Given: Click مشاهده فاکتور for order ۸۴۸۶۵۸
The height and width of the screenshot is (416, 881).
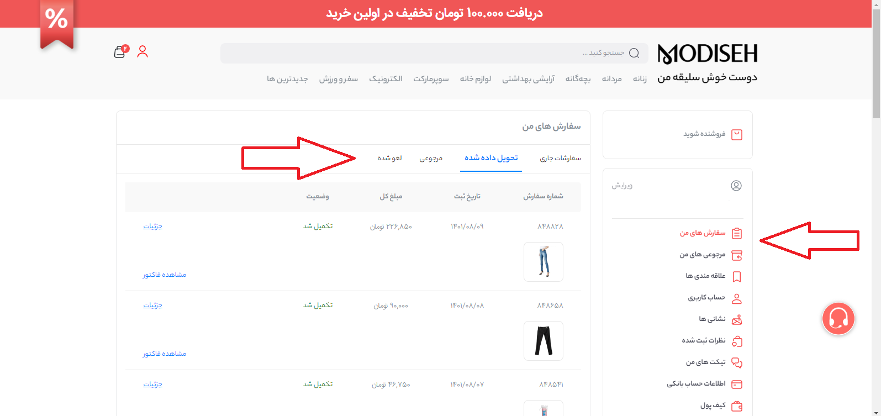Looking at the screenshot, I should click(165, 354).
